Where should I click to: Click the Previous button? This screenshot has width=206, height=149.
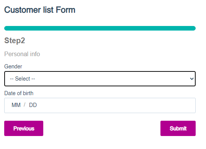tap(24, 128)
